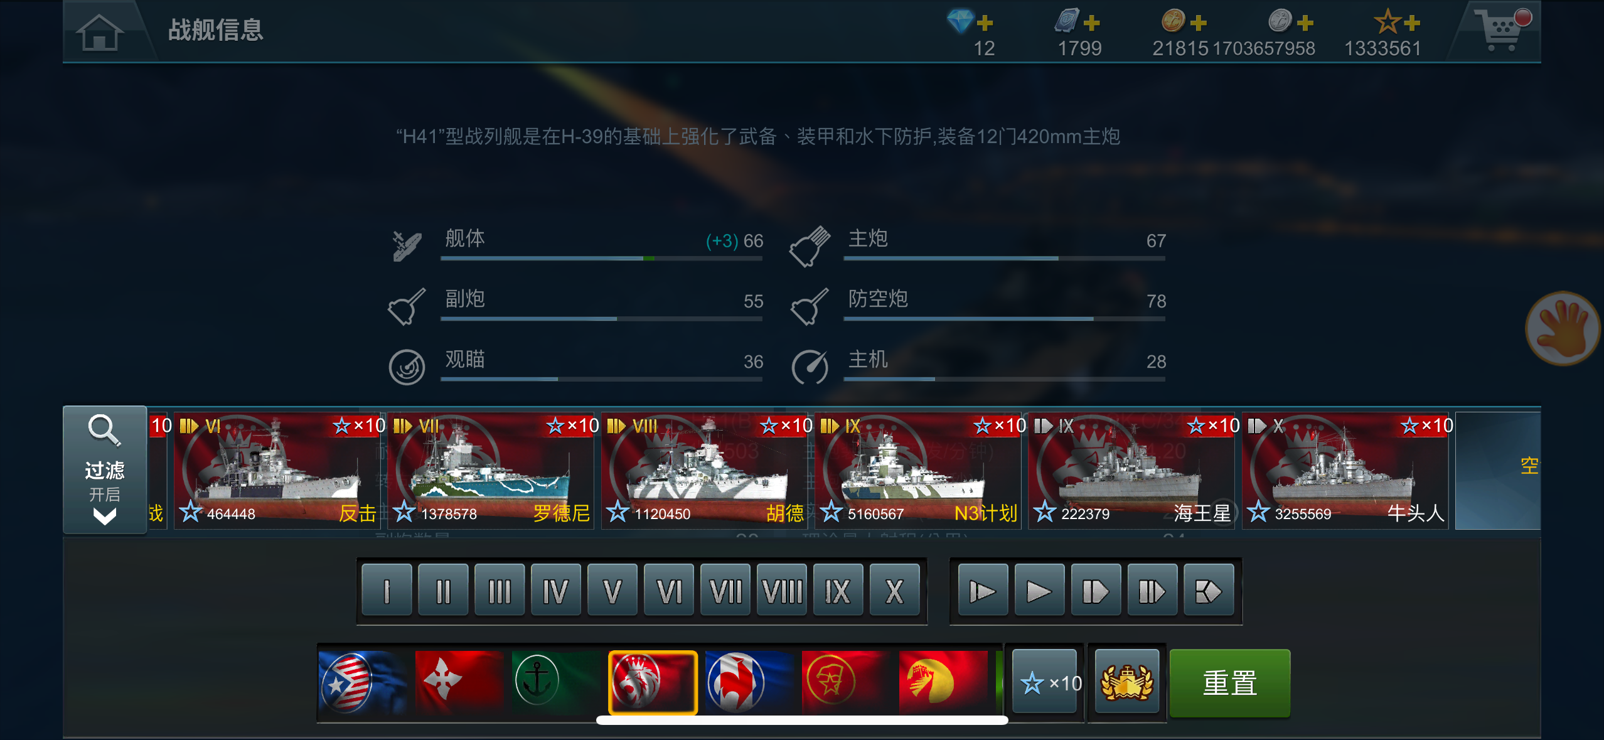Viewport: 1604px width, 740px height.
Task: Select the empty 空 ship slot
Action: 1497,470
